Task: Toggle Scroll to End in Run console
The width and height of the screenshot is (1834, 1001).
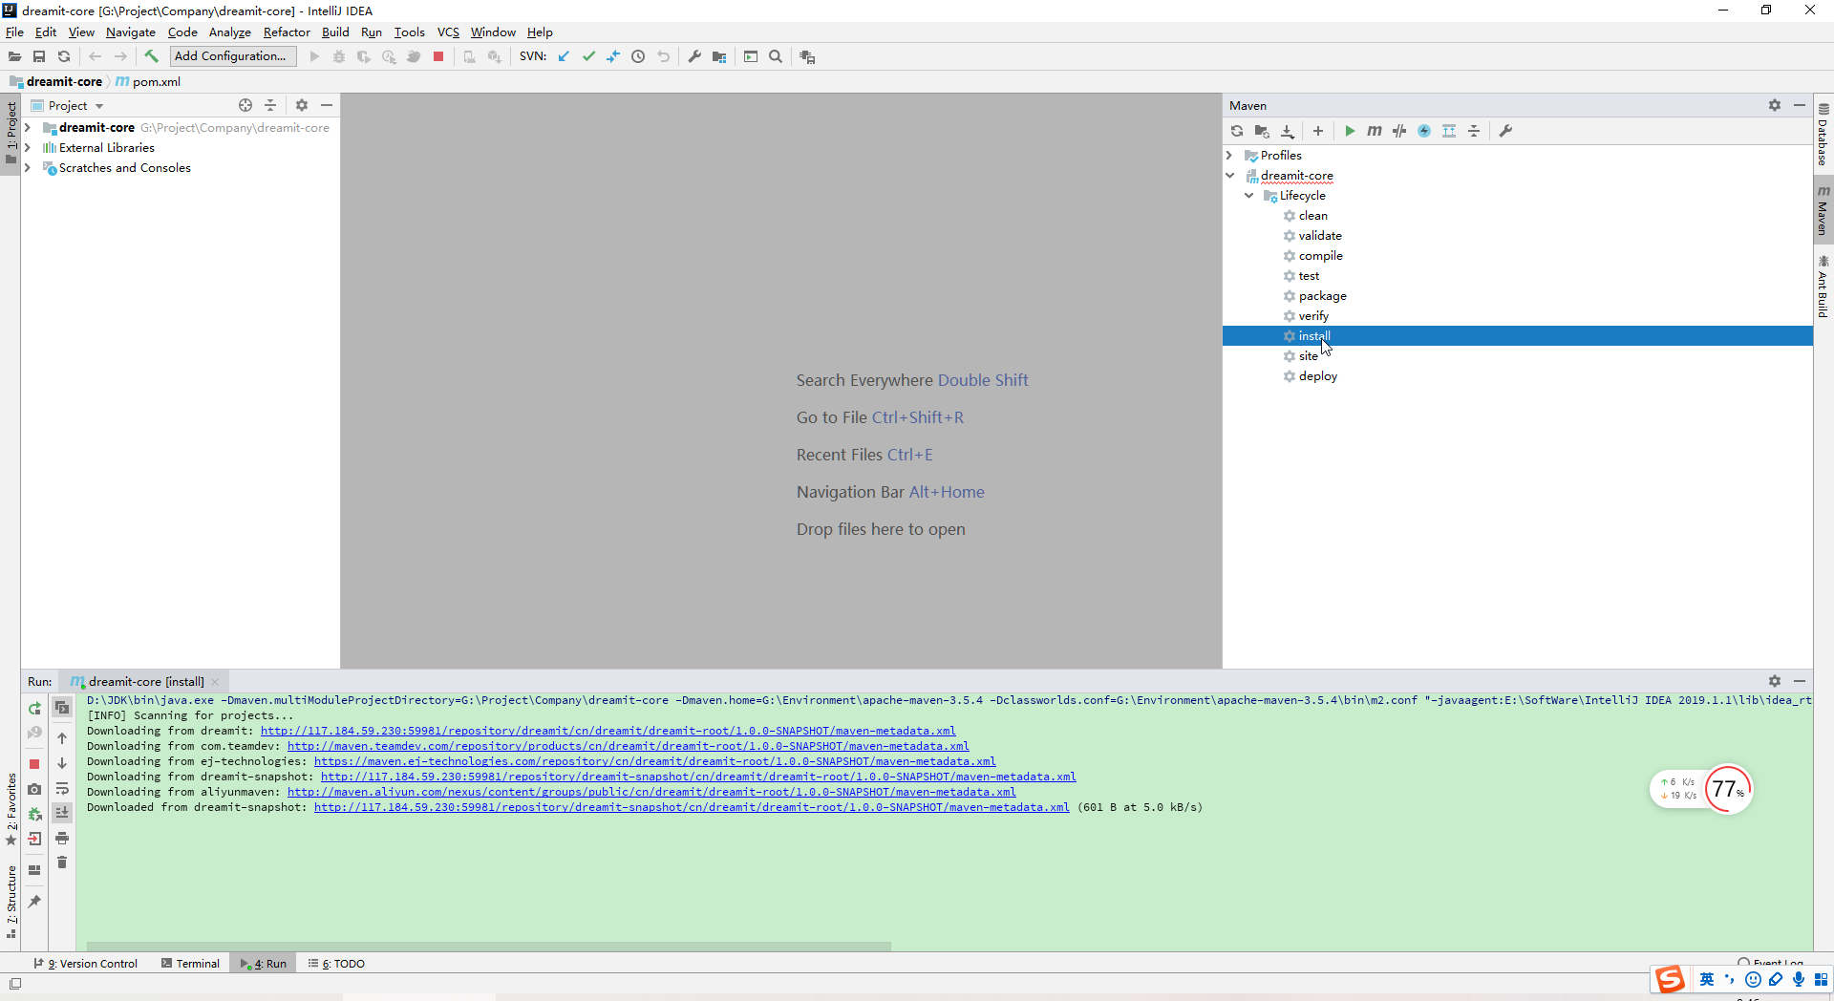Action: [62, 813]
